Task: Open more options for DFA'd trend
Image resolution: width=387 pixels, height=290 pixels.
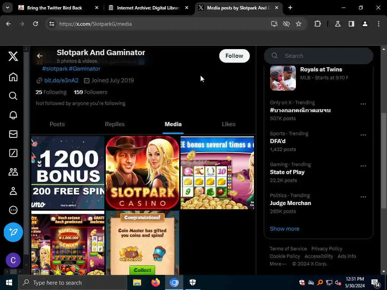Action: 363,135
